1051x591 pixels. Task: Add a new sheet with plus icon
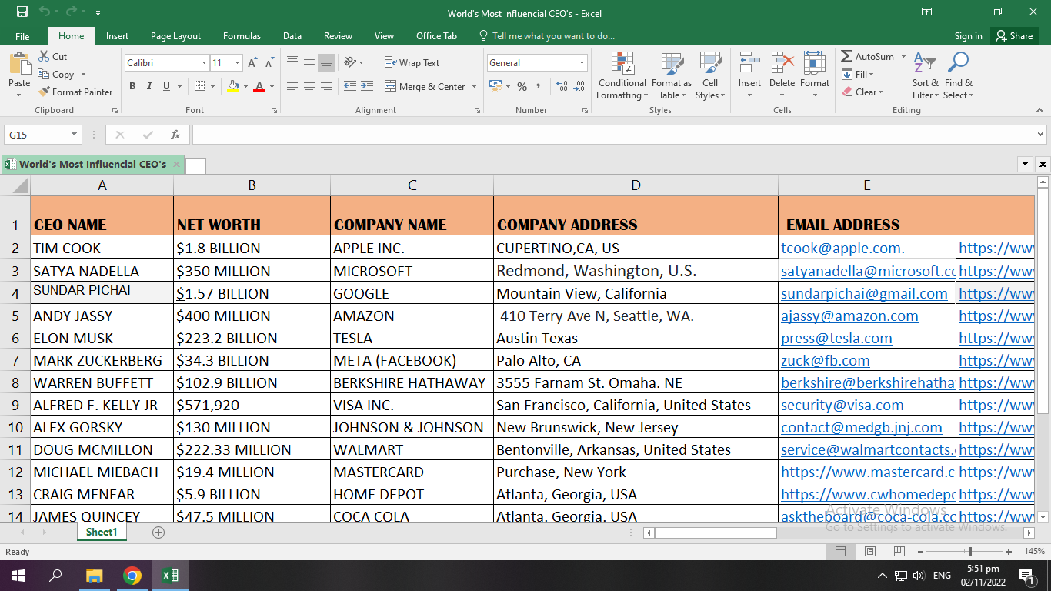158,533
